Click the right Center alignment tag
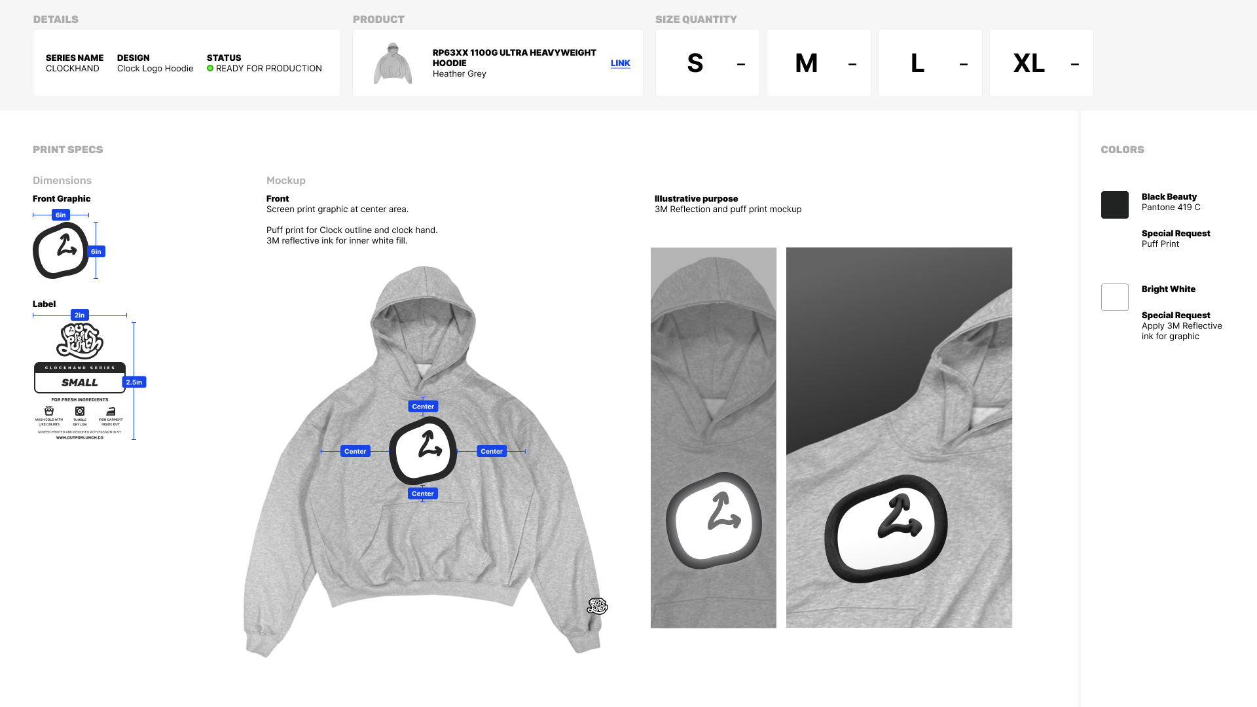 coord(492,451)
